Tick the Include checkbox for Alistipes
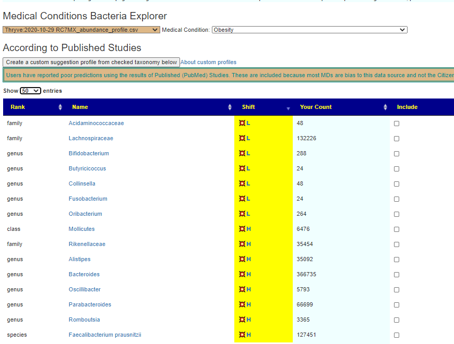The height and width of the screenshot is (344, 454). 397,260
